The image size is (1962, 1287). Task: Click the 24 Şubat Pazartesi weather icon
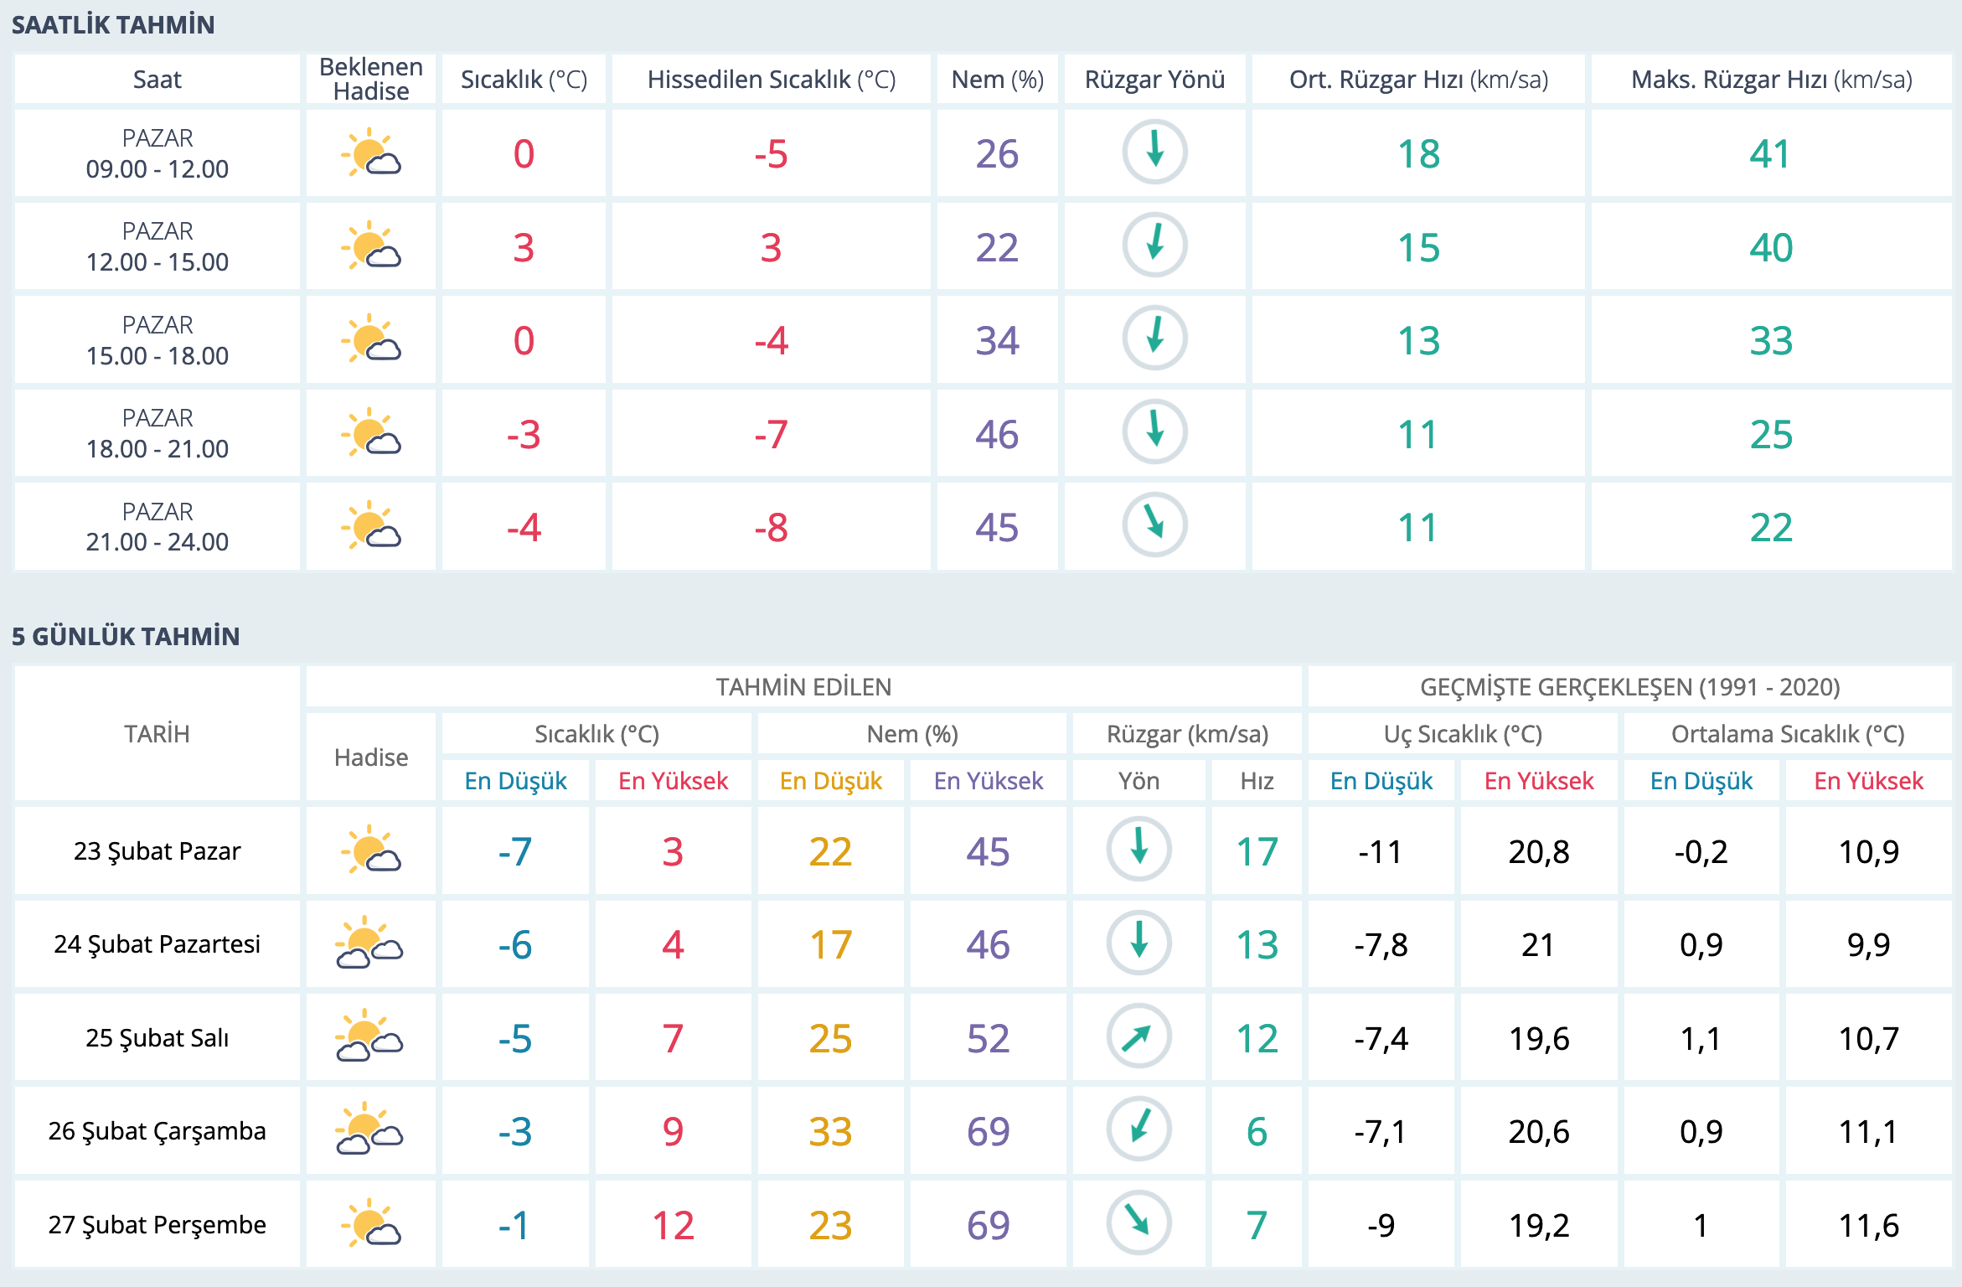tap(369, 944)
